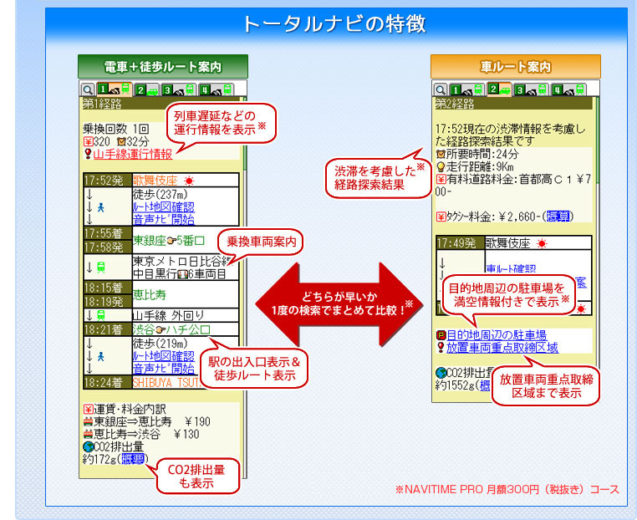The height and width of the screenshot is (520, 637).
Task: Select route tab 3 in train panel
Action: (x=178, y=89)
